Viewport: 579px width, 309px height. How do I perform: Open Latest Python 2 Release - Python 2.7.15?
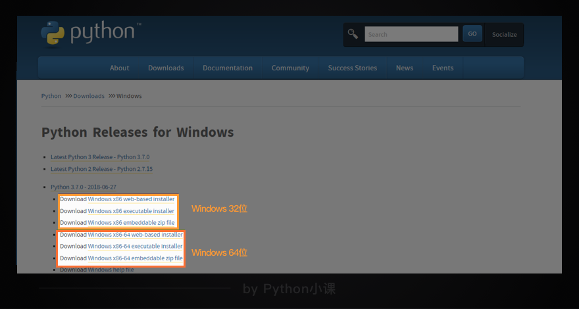tap(101, 169)
